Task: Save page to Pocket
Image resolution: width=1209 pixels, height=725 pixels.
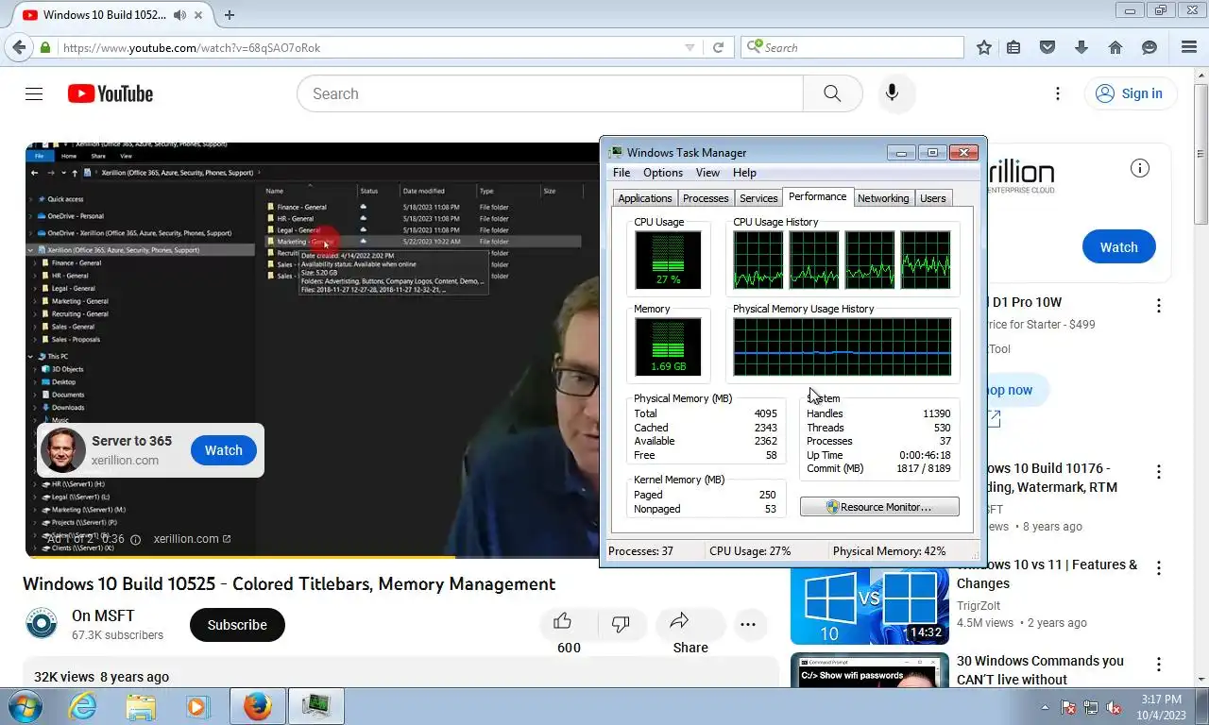Action: coord(1047,47)
